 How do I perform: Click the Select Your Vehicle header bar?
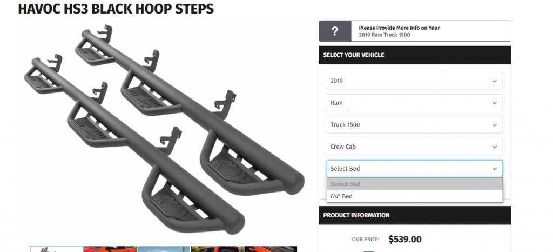(414, 55)
